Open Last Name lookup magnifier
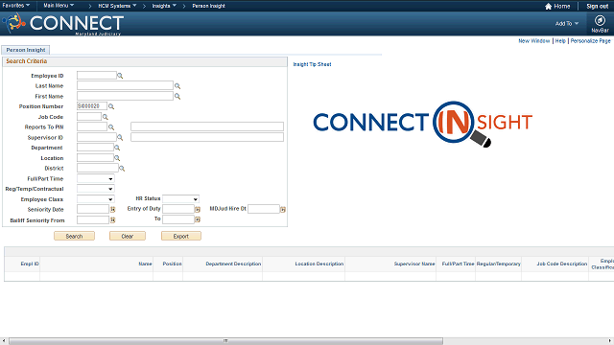Image resolution: width=614 pixels, height=345 pixels. click(x=177, y=86)
